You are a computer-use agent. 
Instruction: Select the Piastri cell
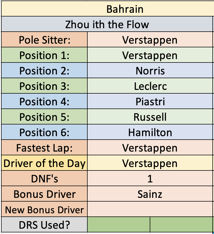(x=150, y=101)
